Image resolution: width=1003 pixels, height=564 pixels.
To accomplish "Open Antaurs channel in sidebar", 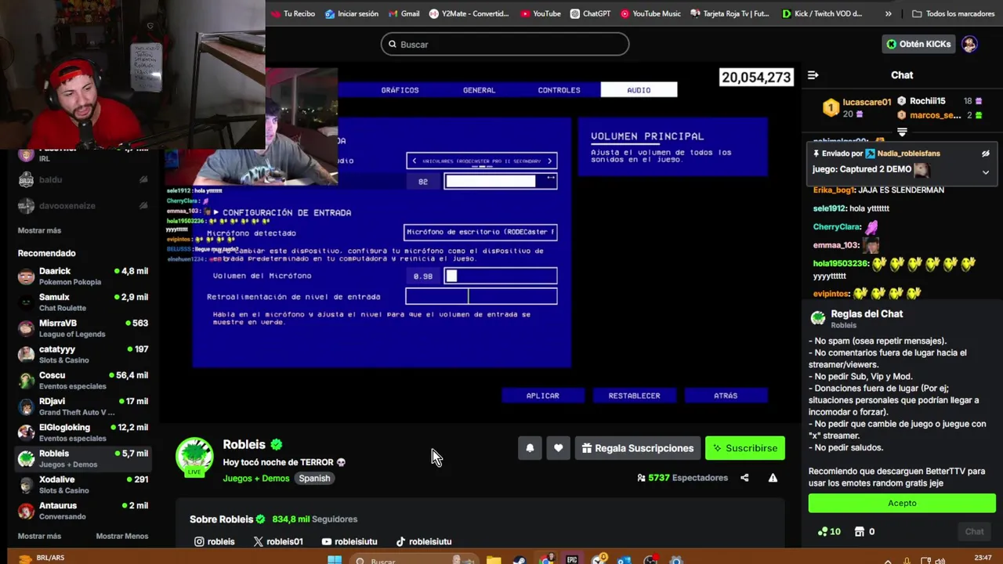I will pyautogui.click(x=83, y=511).
